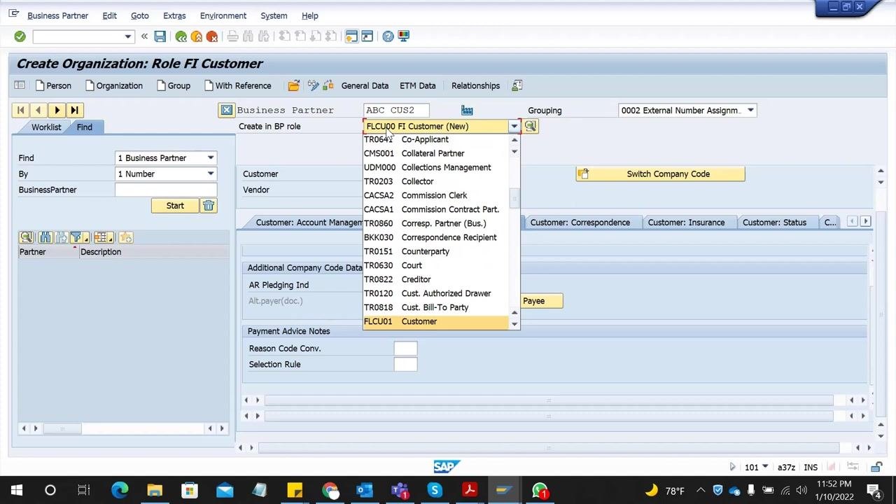The width and height of the screenshot is (896, 504).
Task: Click the green Back arrow icon
Action: pos(181,36)
